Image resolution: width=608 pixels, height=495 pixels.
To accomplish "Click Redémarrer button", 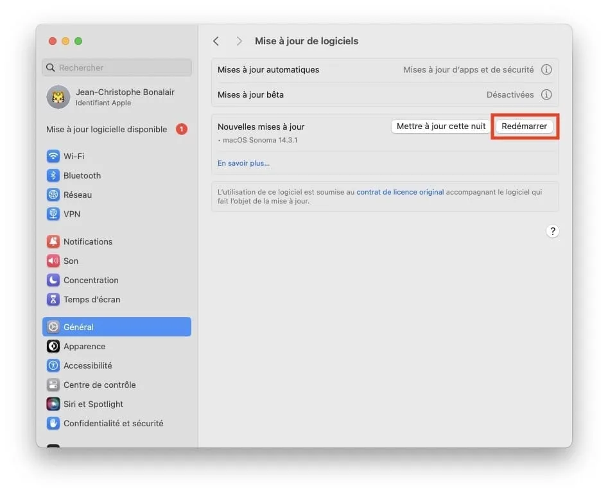I will pyautogui.click(x=525, y=126).
